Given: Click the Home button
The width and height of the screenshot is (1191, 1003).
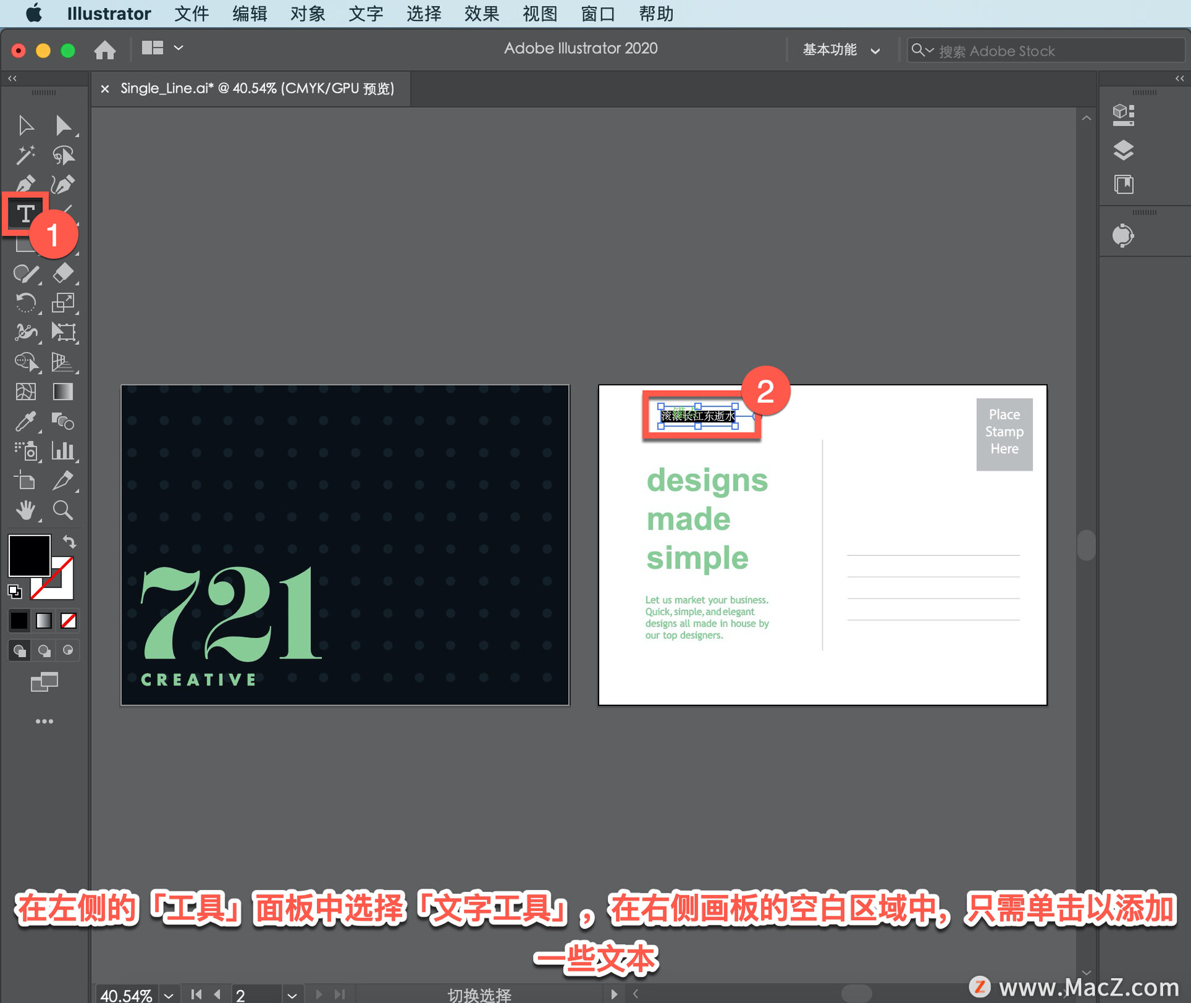Looking at the screenshot, I should (105, 50).
